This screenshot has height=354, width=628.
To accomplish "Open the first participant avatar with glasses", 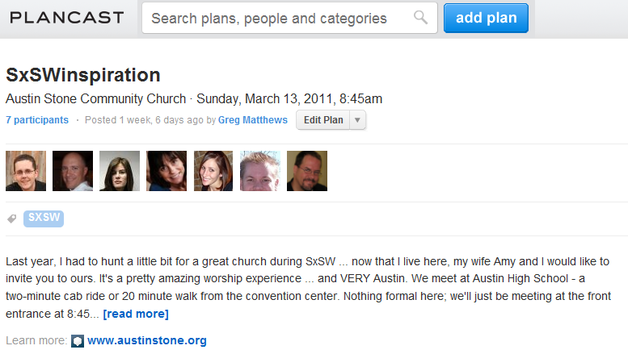I will [26, 171].
